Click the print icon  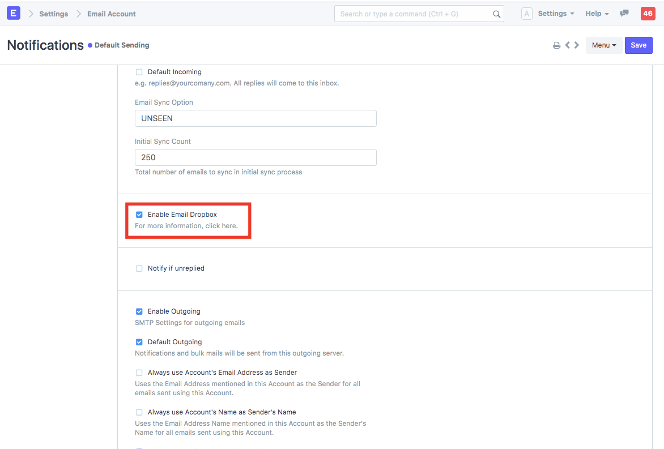click(x=556, y=45)
